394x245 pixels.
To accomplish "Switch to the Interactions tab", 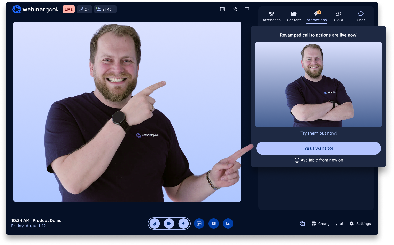I will [x=316, y=17].
